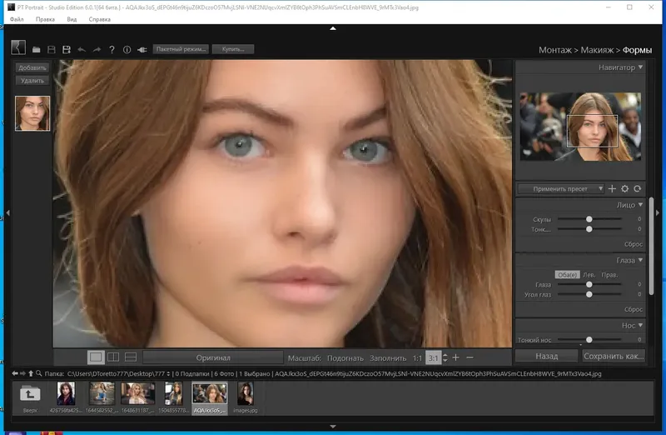This screenshot has height=435, width=666.
Task: Click the info circle icon
Action: click(x=127, y=50)
